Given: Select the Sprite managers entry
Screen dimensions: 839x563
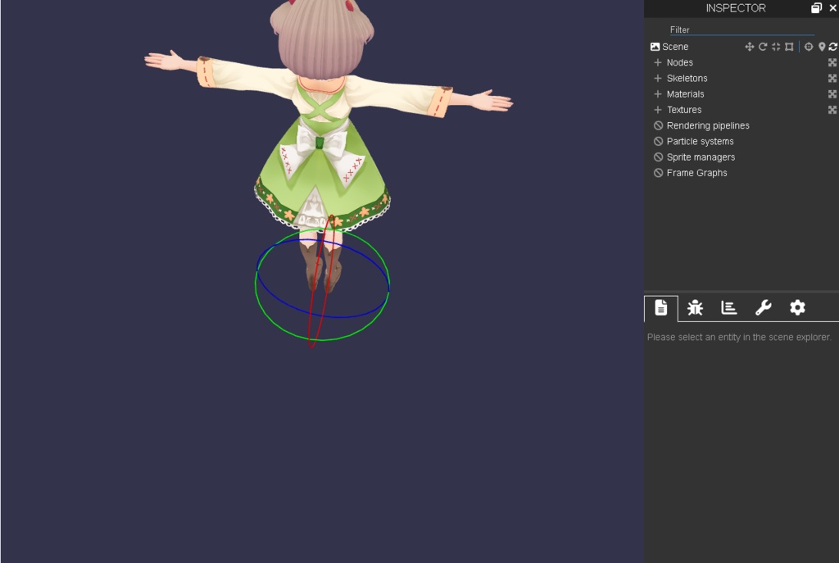Looking at the screenshot, I should [701, 157].
